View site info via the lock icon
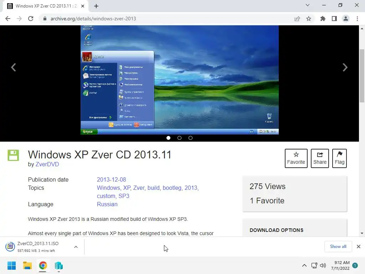The image size is (365, 274). [45, 19]
